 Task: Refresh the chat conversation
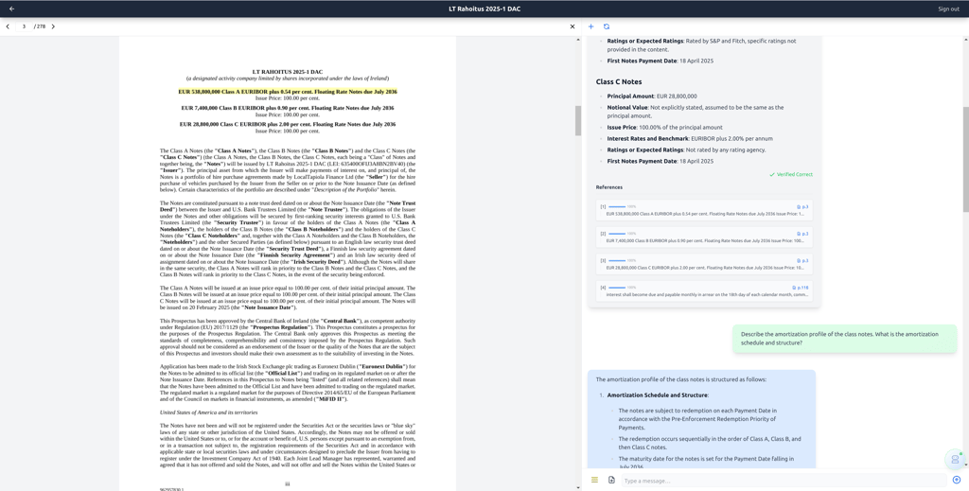coord(607,26)
